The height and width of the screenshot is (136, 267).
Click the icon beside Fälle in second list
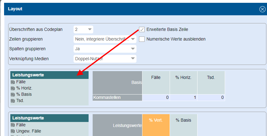click(13, 125)
